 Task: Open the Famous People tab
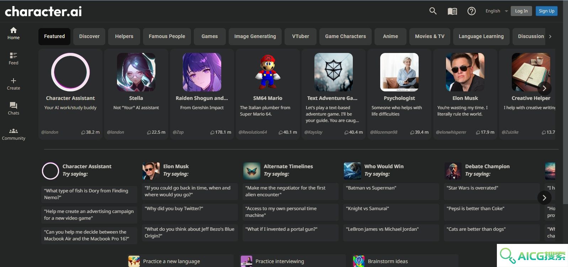167,36
